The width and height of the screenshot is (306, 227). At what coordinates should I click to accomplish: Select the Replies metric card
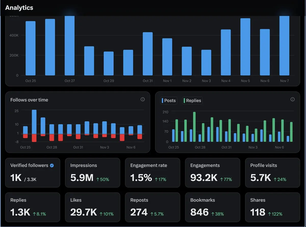33,207
